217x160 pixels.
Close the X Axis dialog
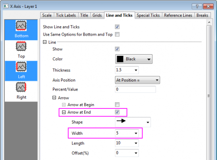click(x=208, y=7)
